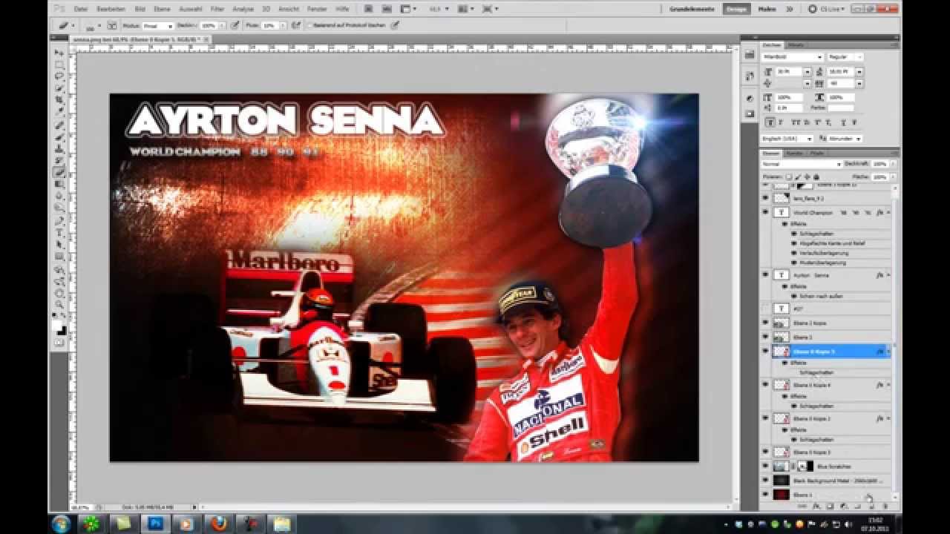Open the Ansicht menu
The width and height of the screenshot is (950, 534).
point(289,9)
